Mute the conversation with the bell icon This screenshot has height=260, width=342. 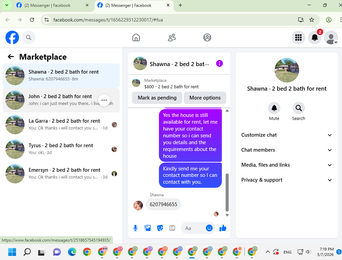274,108
